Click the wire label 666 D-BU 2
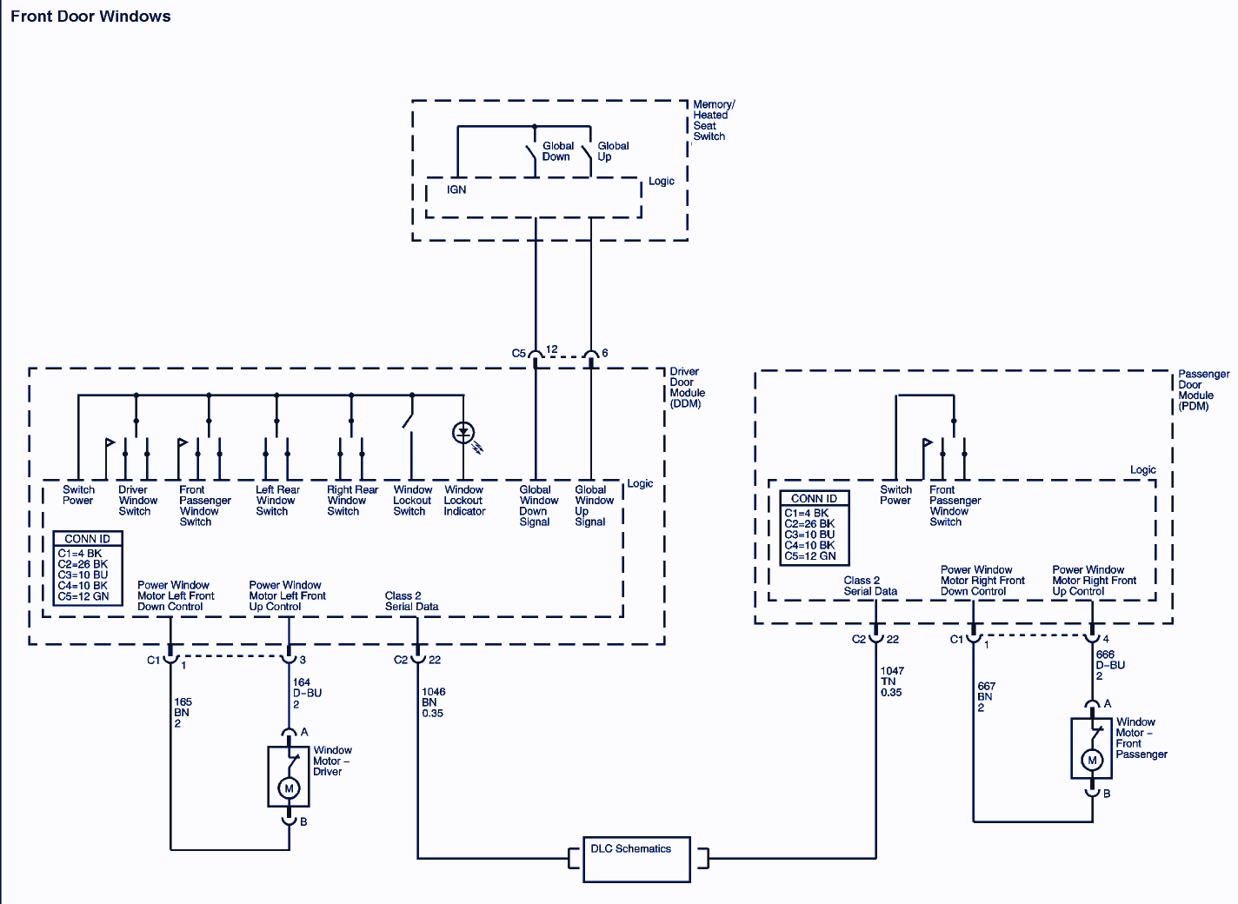This screenshot has width=1238, height=904. point(1110,665)
